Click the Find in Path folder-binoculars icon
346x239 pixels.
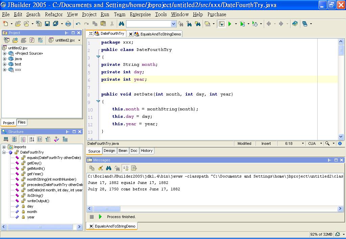(x=198, y=24)
